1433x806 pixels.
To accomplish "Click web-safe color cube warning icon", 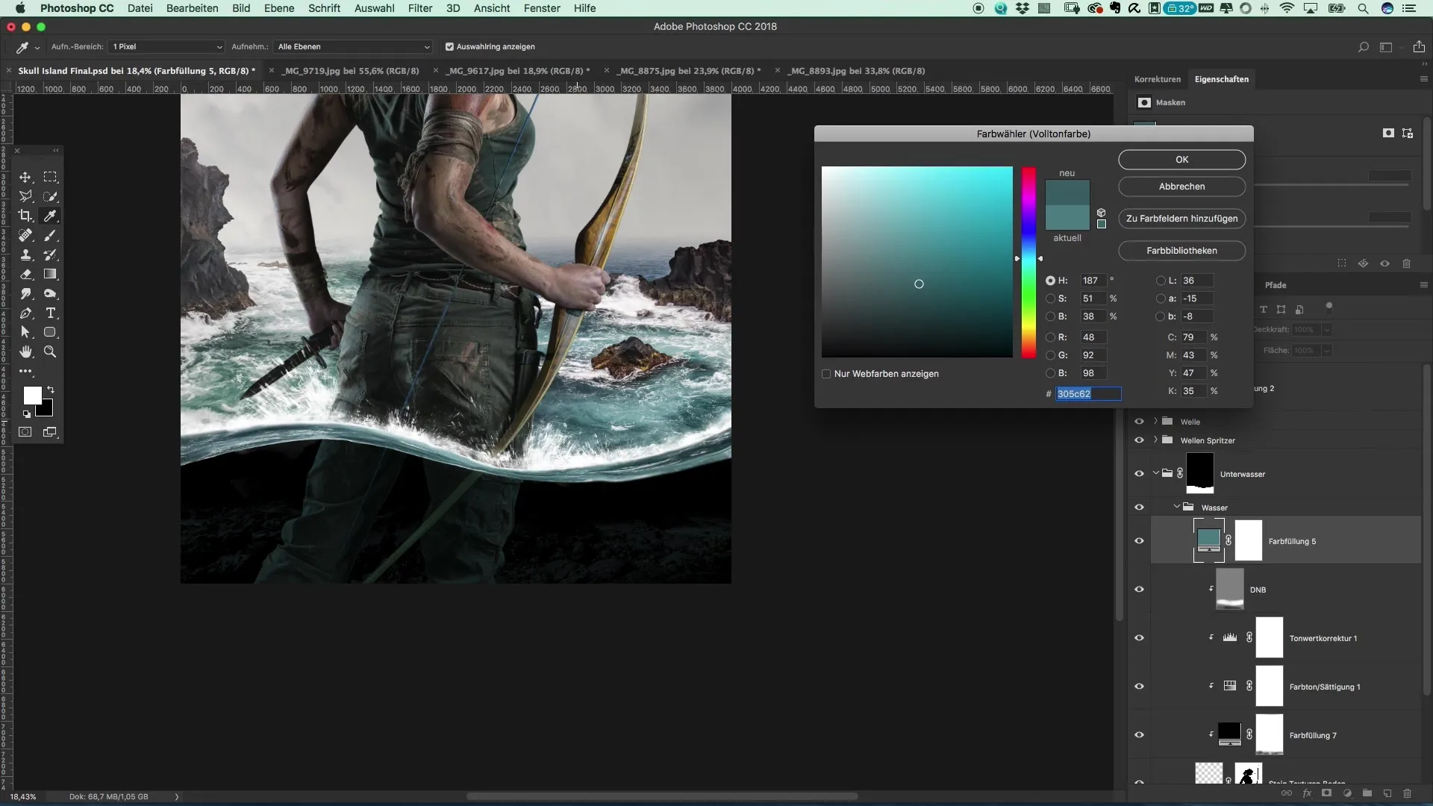I will tap(1101, 213).
